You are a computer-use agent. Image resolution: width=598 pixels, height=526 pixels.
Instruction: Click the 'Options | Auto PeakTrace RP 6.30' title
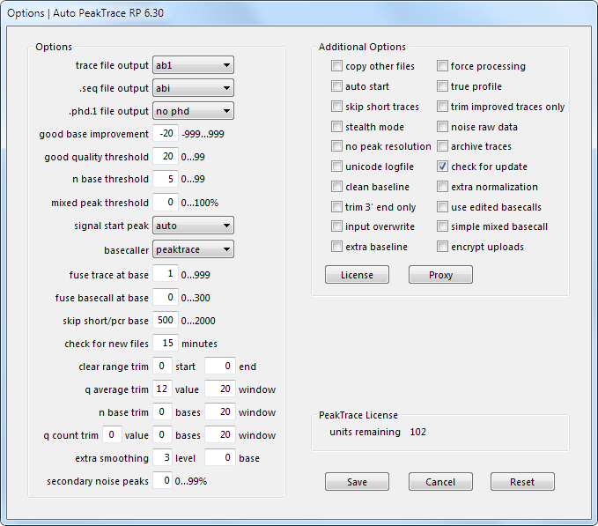(85, 13)
